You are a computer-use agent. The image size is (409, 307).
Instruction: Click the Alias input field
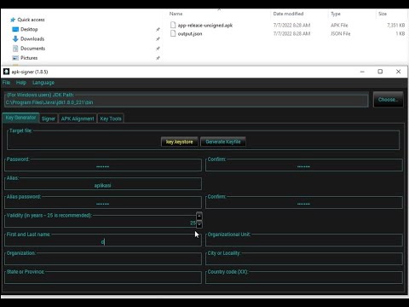click(x=103, y=185)
